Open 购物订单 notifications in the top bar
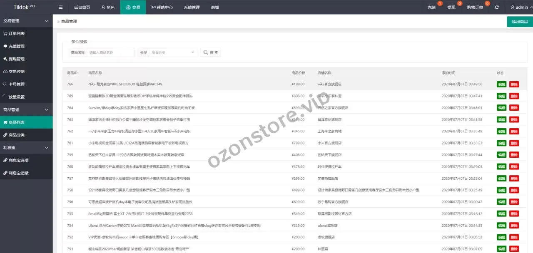533x253 pixels. 475,7
